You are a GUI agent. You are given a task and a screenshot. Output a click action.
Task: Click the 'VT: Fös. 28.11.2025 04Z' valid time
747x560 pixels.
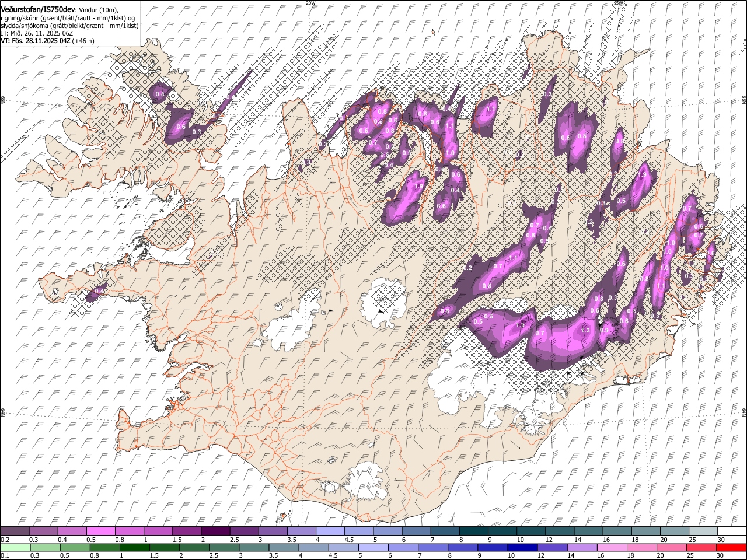pos(36,41)
